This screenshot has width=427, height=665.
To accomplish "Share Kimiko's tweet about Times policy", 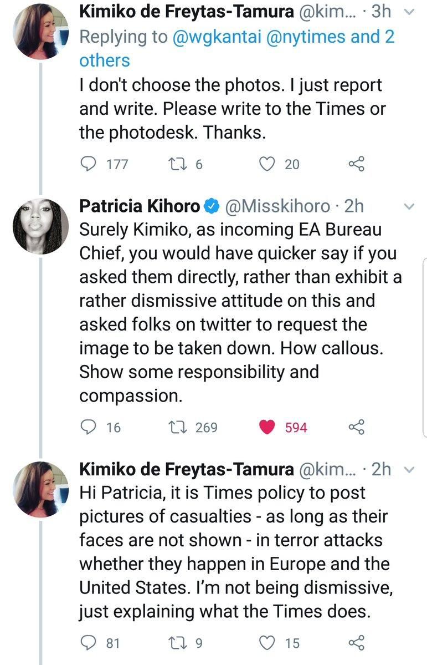I will coord(356,643).
